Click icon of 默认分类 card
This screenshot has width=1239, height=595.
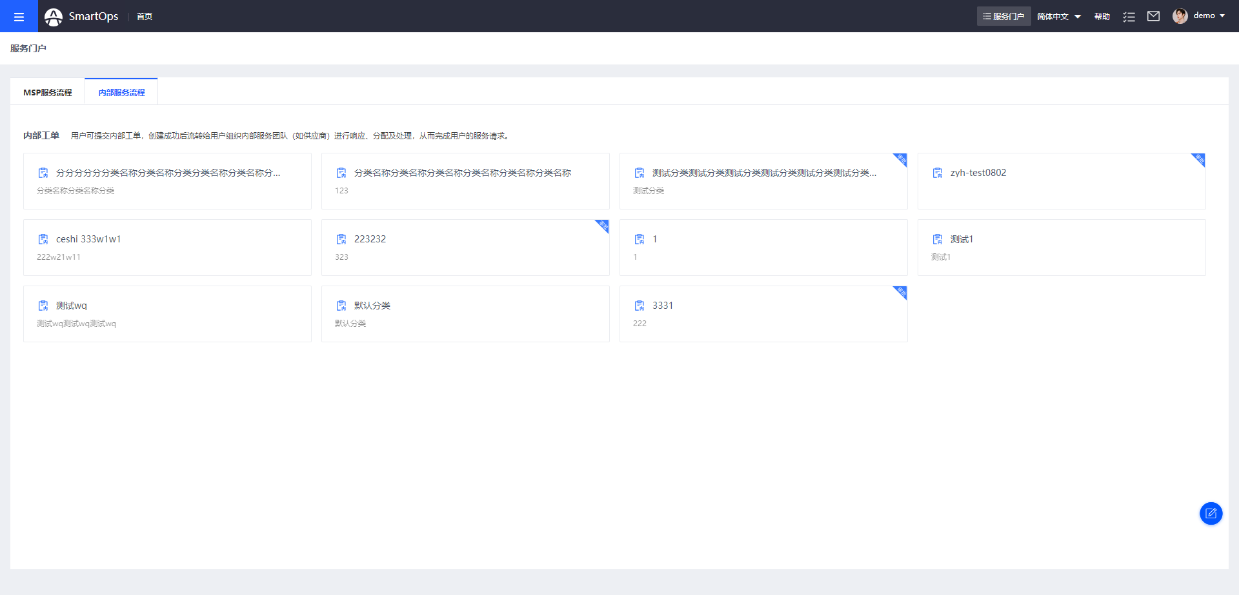(x=341, y=306)
